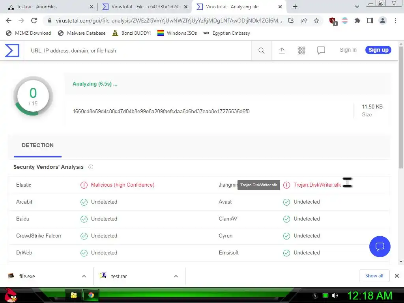
Task: Expand the test.rar download options chevron
Action: [176, 276]
